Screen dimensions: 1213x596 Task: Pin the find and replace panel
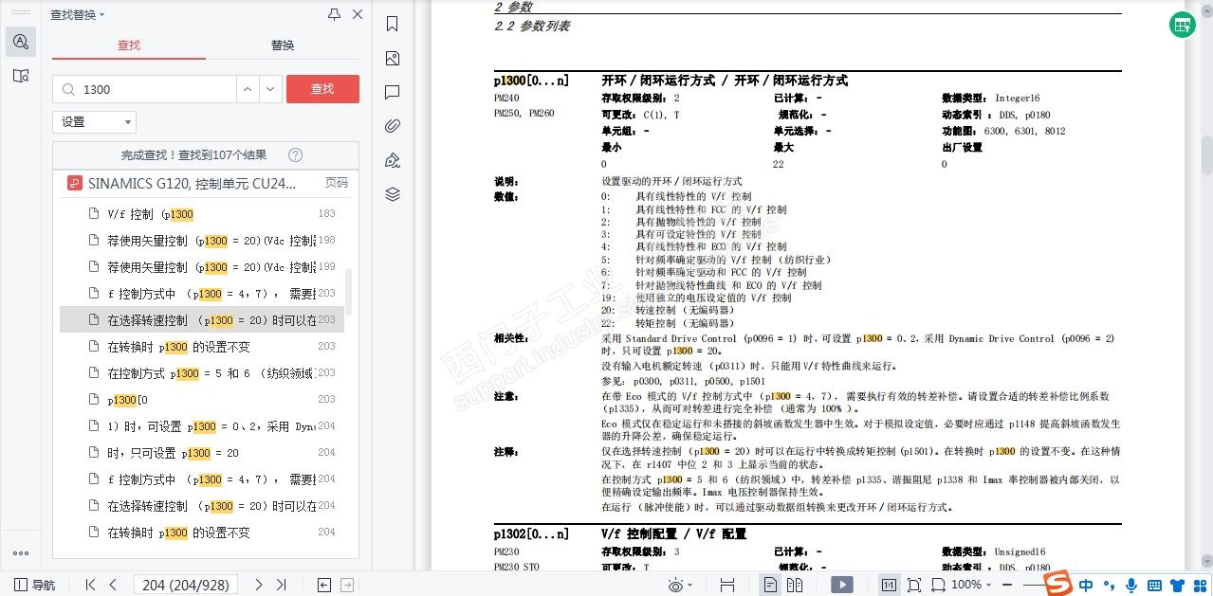(x=334, y=14)
